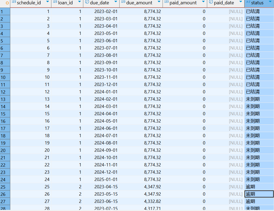Click the status cell in row 26

tap(259, 194)
